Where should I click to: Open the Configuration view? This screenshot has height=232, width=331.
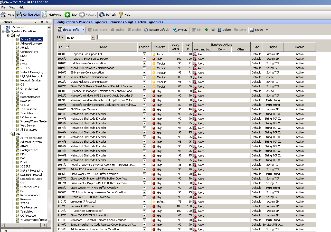[x=28, y=15]
